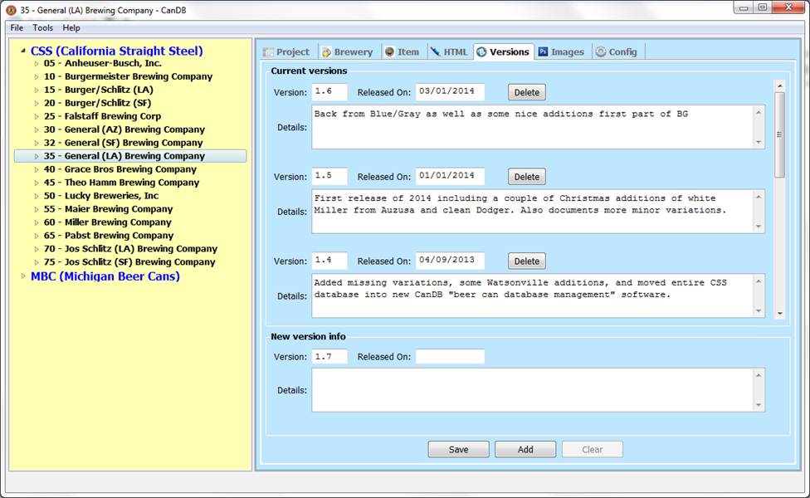The height and width of the screenshot is (498, 810).
Task: Click down arrow in version 1.4 Details box
Action: (759, 310)
